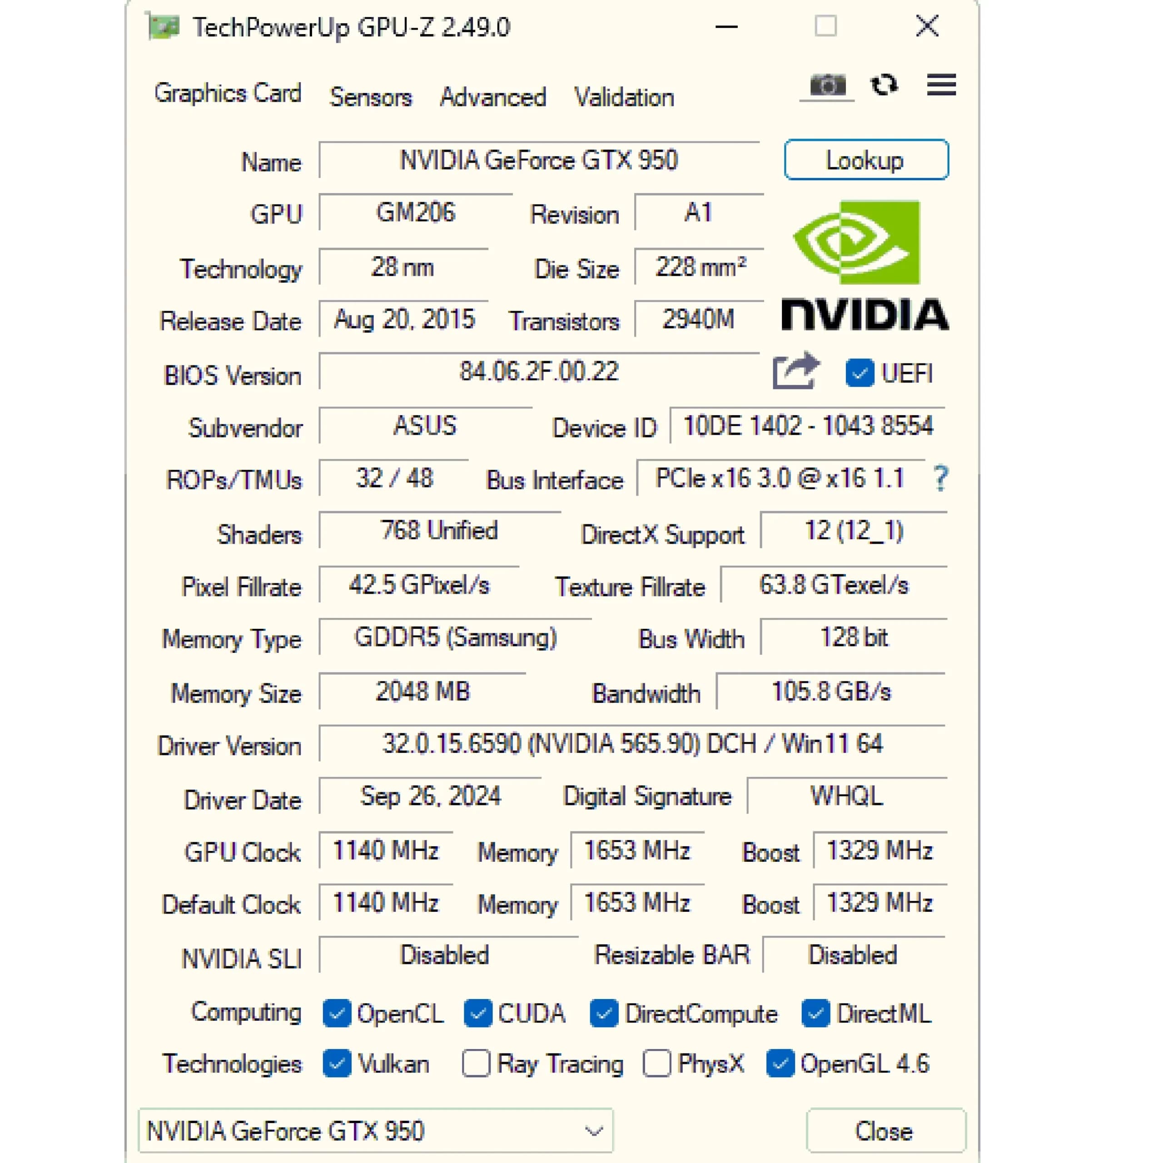The image size is (1163, 1163).
Task: Click the Memory Size value 2048 MB
Action: 422,691
